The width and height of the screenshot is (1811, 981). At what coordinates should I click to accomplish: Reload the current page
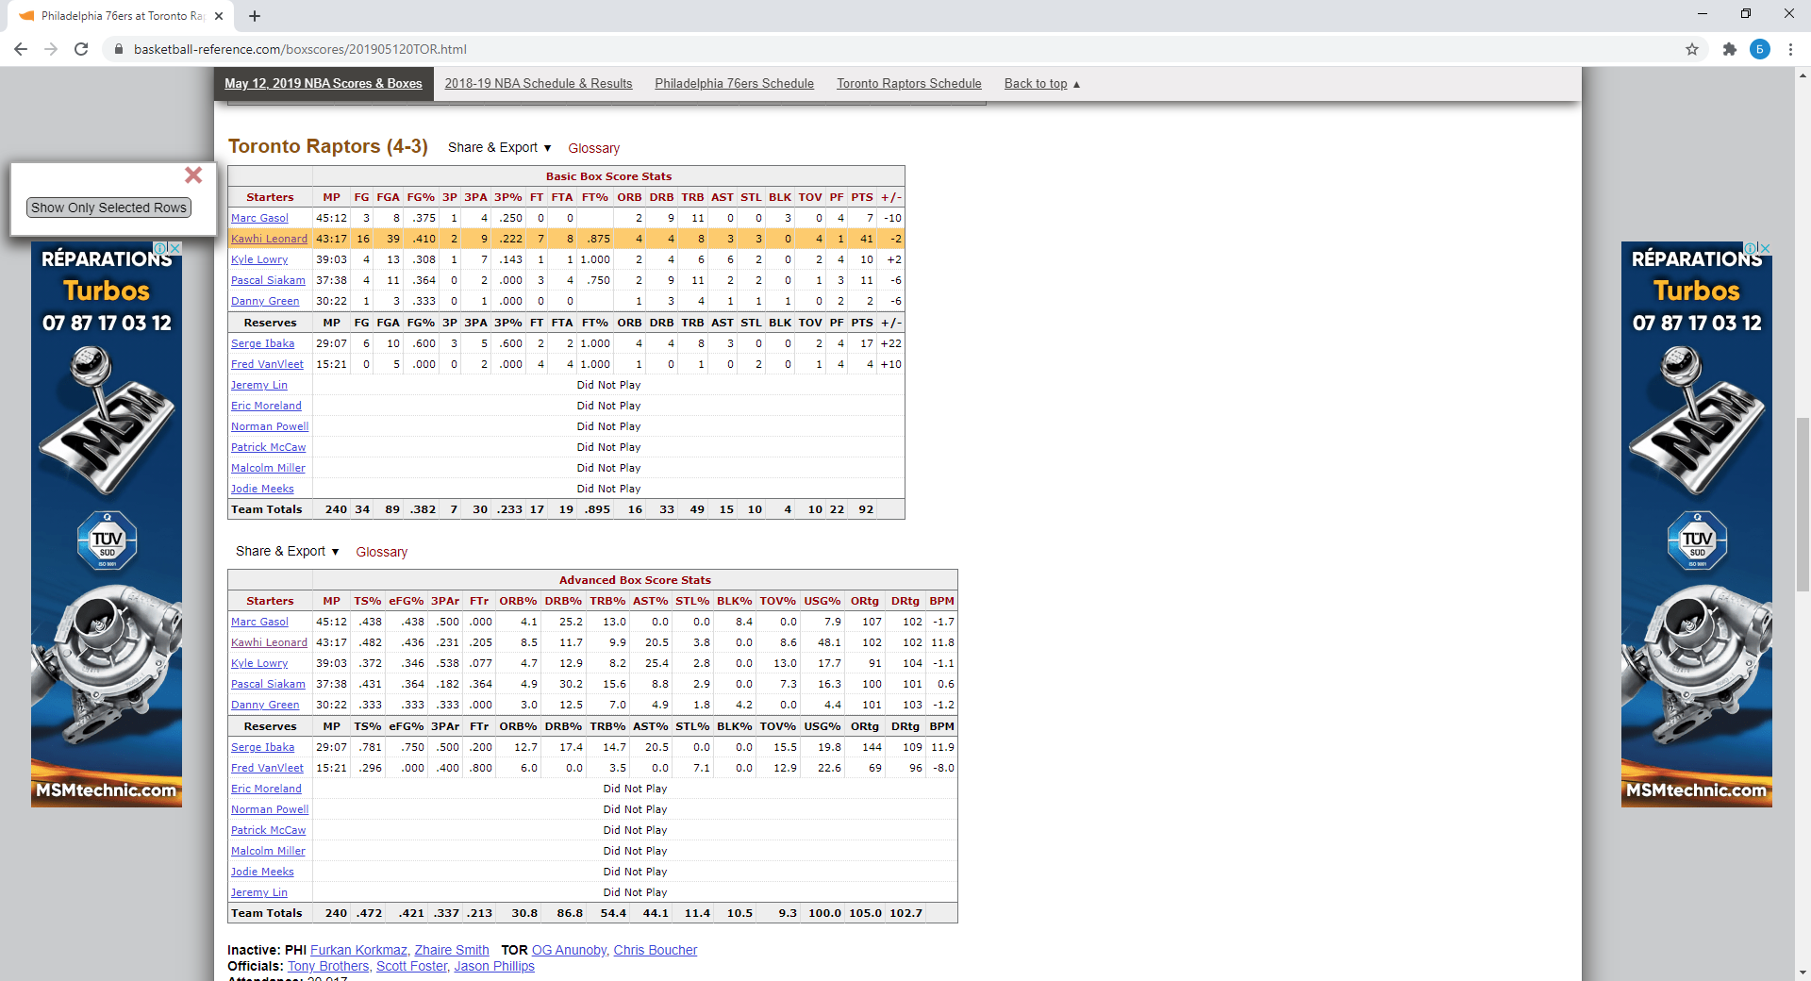[81, 49]
